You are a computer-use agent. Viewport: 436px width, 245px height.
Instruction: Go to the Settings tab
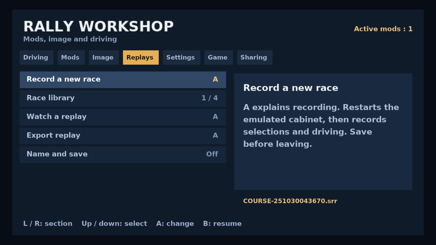pyautogui.click(x=182, y=58)
